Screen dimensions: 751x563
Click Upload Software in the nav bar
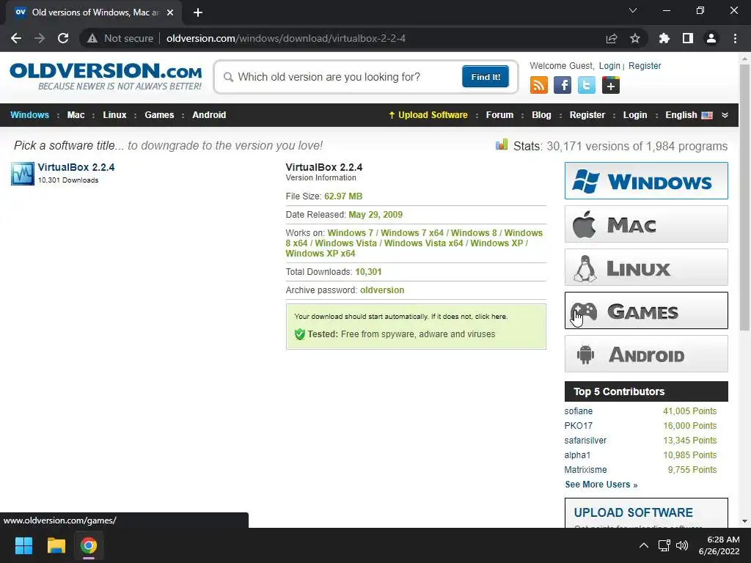tap(428, 115)
